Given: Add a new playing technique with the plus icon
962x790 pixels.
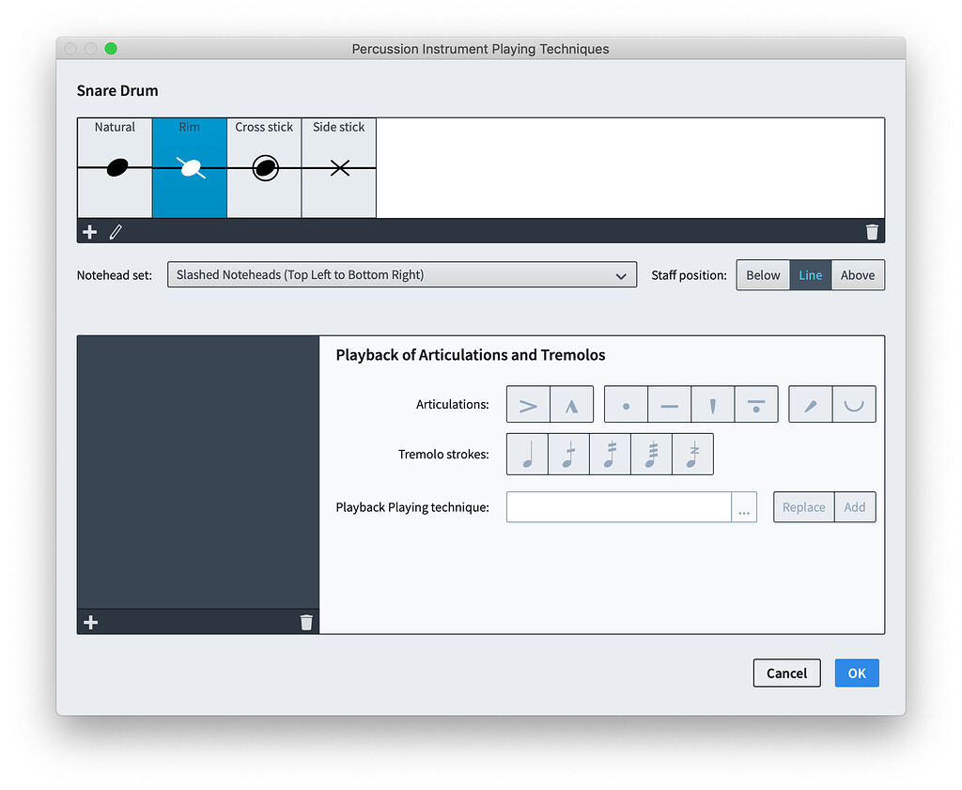Looking at the screenshot, I should (x=89, y=231).
